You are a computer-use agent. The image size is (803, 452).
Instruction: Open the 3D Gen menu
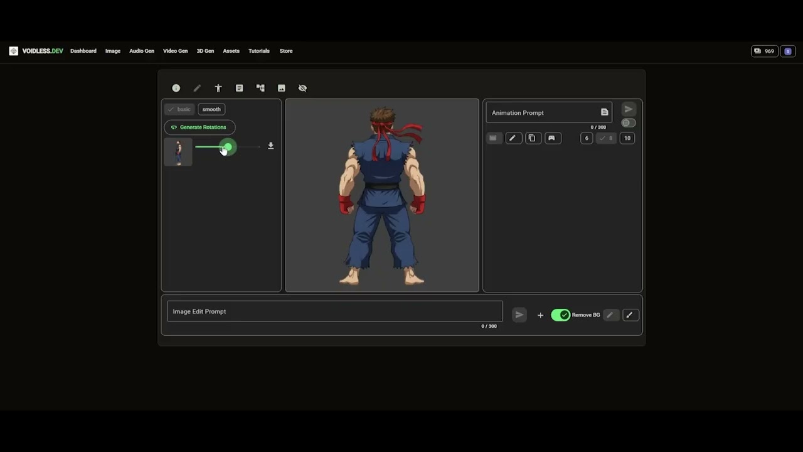[x=205, y=51]
